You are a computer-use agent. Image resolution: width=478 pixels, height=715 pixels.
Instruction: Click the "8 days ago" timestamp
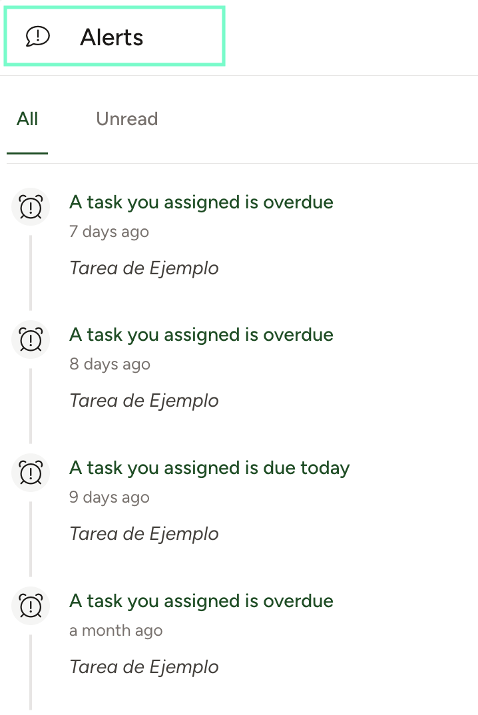point(110,364)
